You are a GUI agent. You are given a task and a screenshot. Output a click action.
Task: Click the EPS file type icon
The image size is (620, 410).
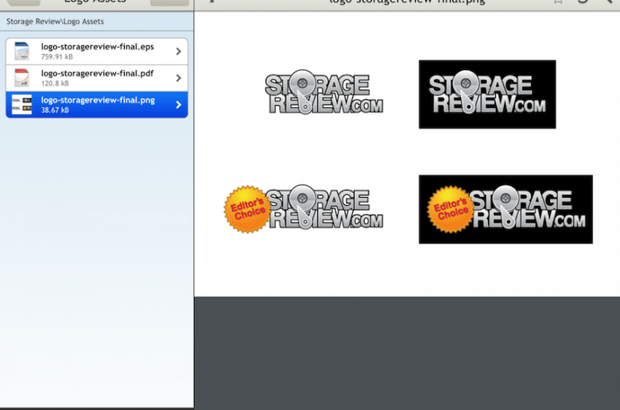(21, 52)
